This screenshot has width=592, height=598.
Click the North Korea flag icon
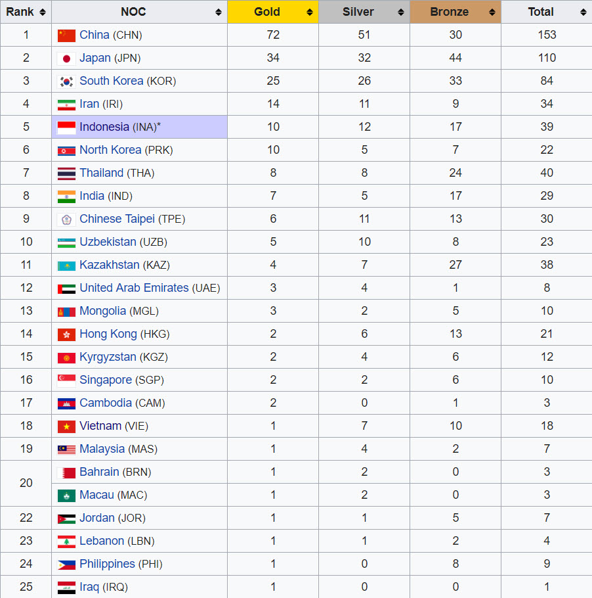(x=66, y=150)
